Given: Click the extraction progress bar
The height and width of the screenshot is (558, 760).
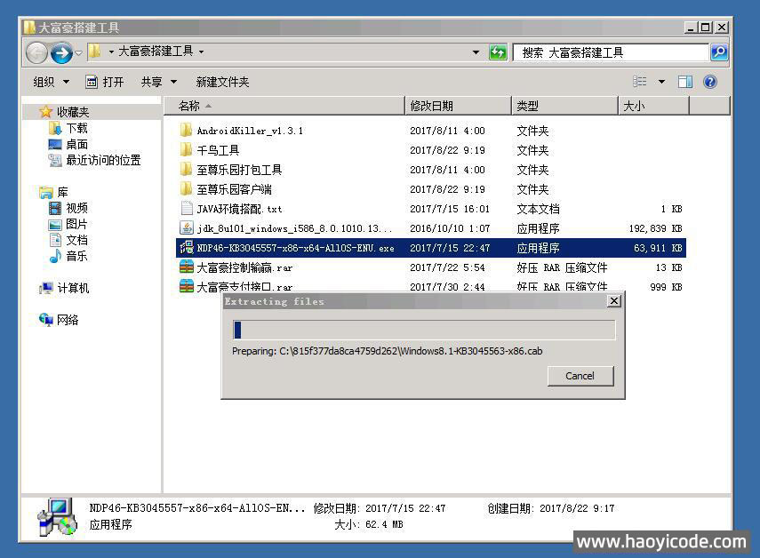Looking at the screenshot, I should 423,331.
